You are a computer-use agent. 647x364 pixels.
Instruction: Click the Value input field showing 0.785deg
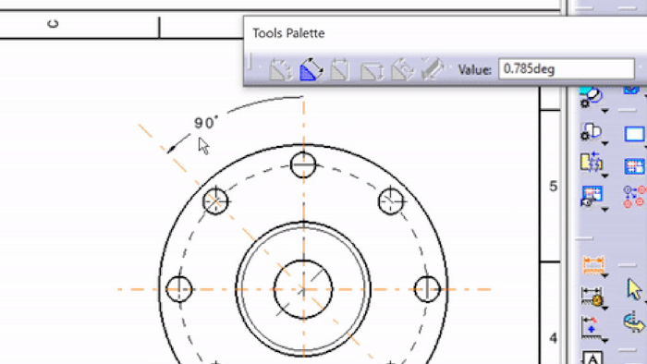[566, 69]
